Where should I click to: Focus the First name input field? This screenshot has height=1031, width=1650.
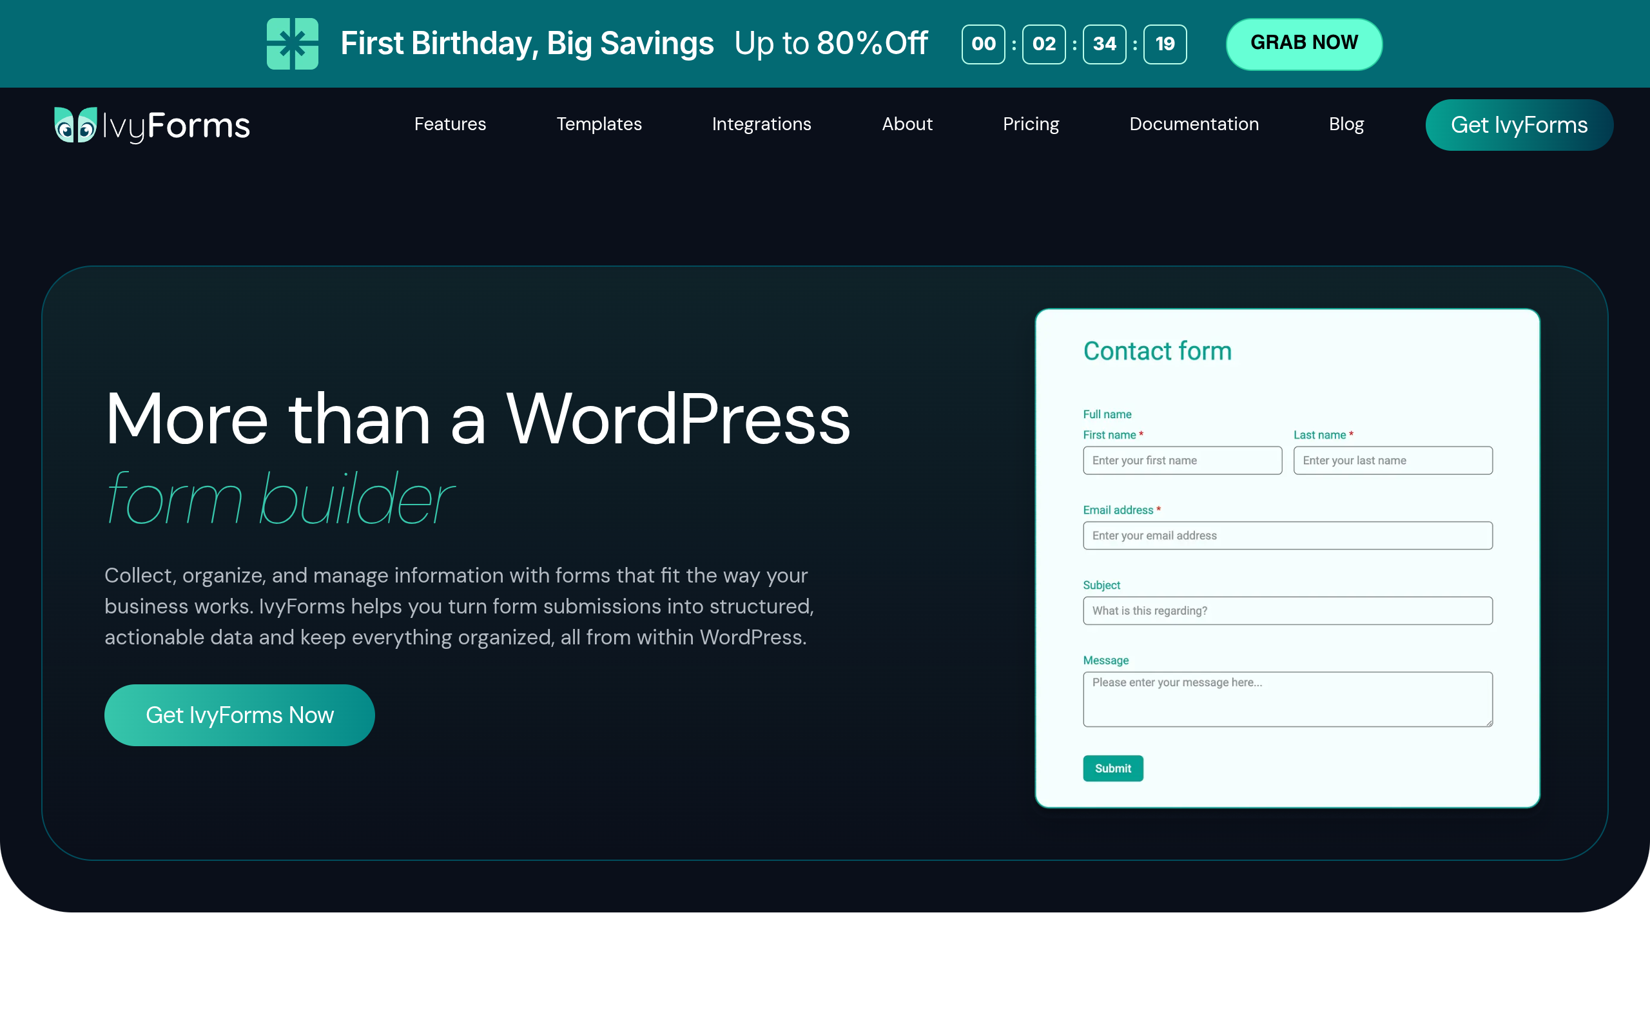(x=1182, y=460)
